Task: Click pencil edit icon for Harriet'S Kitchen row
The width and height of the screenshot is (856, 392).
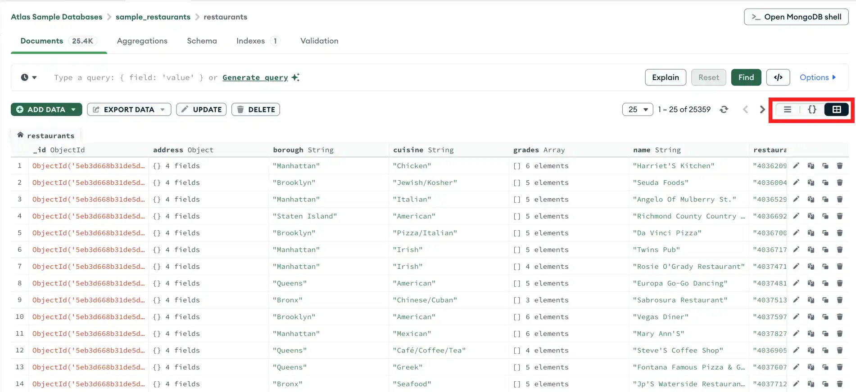Action: coord(796,166)
